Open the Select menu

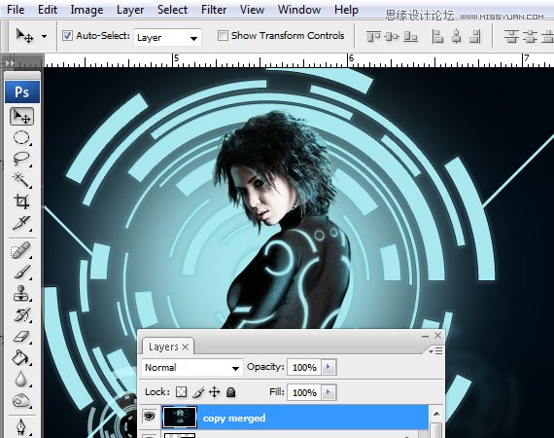tap(172, 10)
